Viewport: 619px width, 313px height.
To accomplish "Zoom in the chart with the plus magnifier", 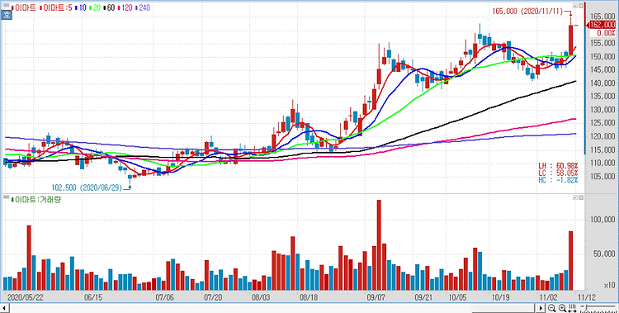I will tap(562, 308).
